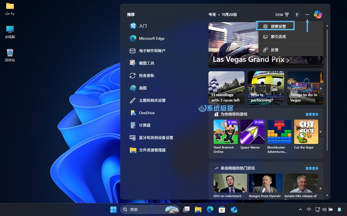Open OneDrive from recommended list
The height and width of the screenshot is (216, 347).
[x=147, y=113]
